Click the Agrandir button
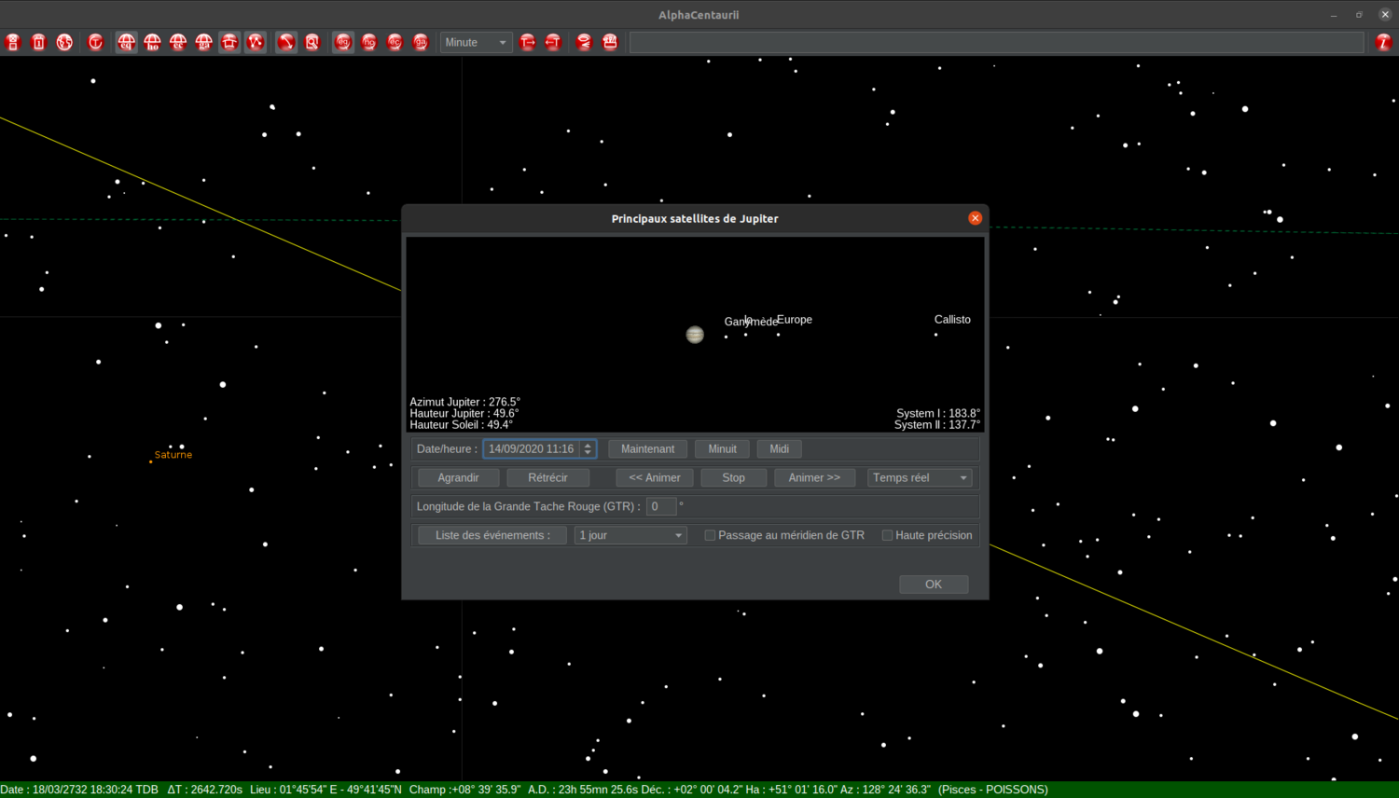This screenshot has width=1399, height=798. (457, 477)
